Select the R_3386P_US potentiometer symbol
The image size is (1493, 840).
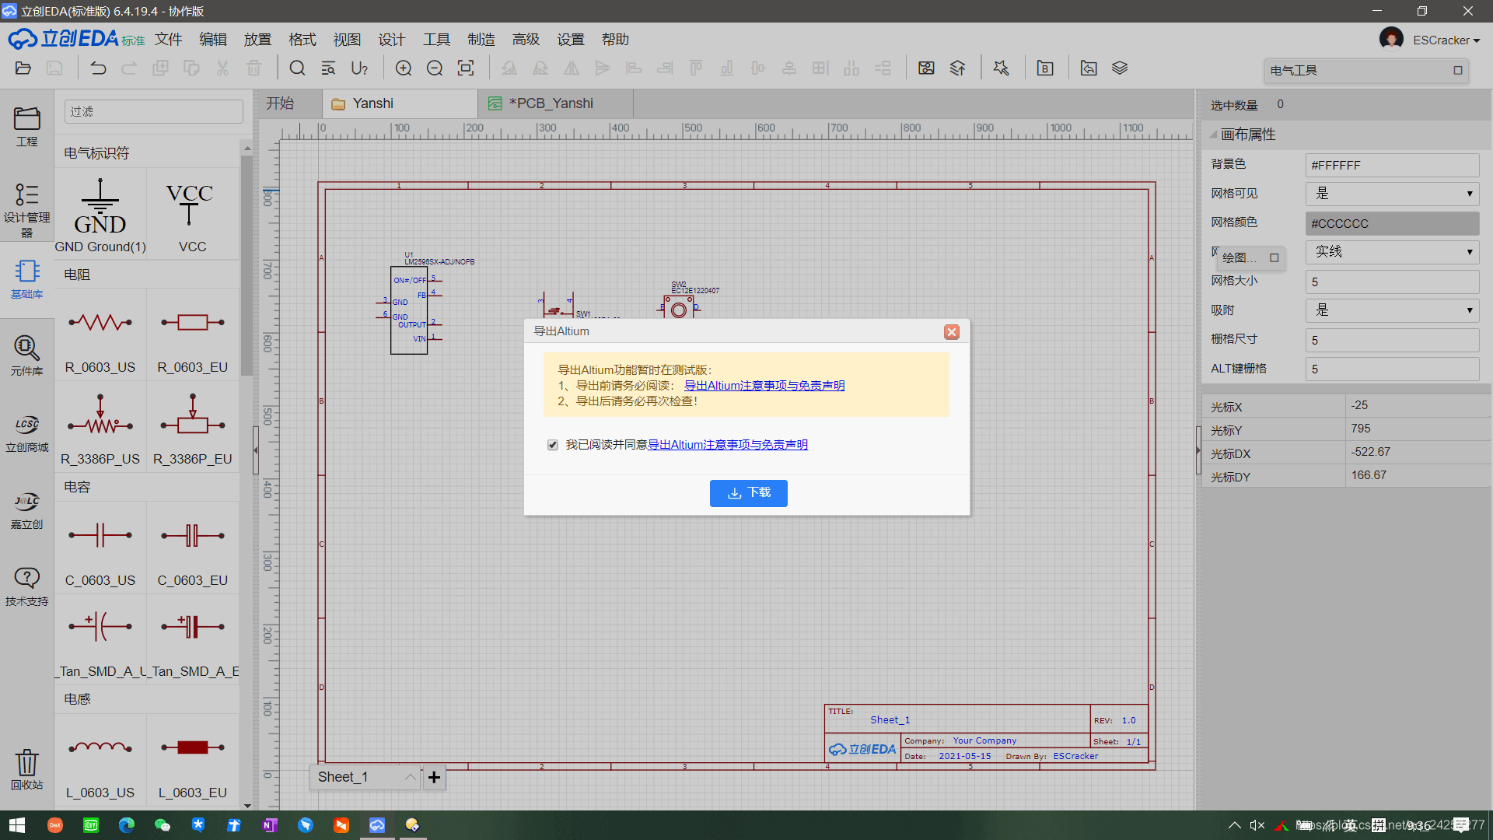click(x=100, y=428)
